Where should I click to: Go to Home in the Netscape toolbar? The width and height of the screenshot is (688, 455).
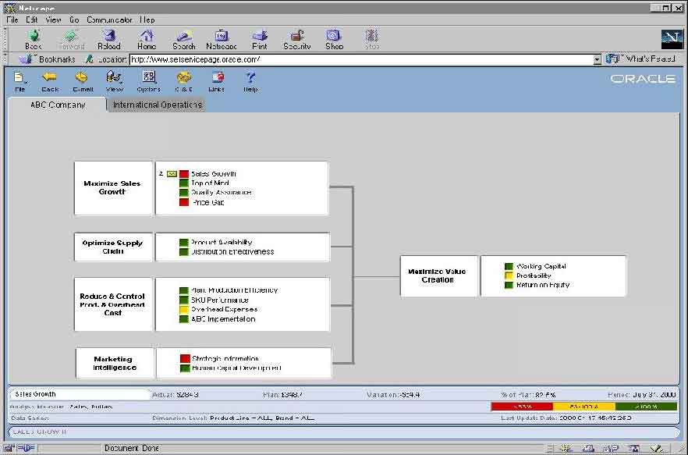pyautogui.click(x=147, y=39)
